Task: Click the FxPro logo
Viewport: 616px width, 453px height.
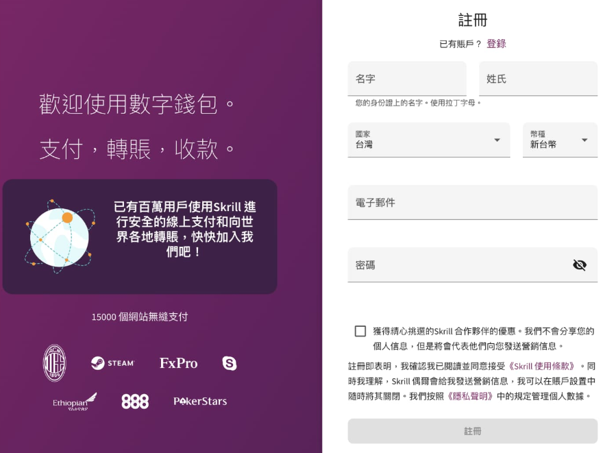Action: click(178, 363)
